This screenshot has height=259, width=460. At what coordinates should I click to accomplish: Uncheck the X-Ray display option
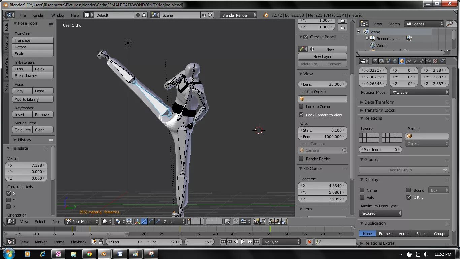tap(408, 197)
